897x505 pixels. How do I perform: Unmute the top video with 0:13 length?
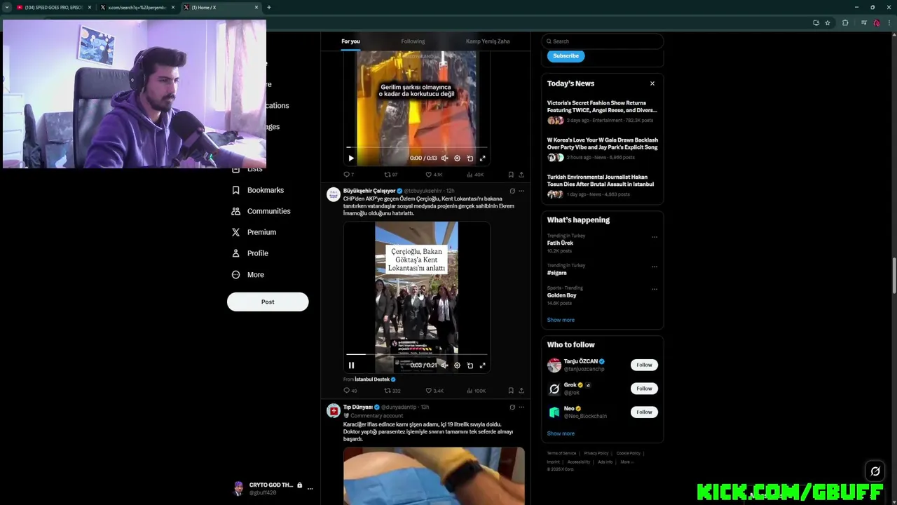click(x=444, y=158)
